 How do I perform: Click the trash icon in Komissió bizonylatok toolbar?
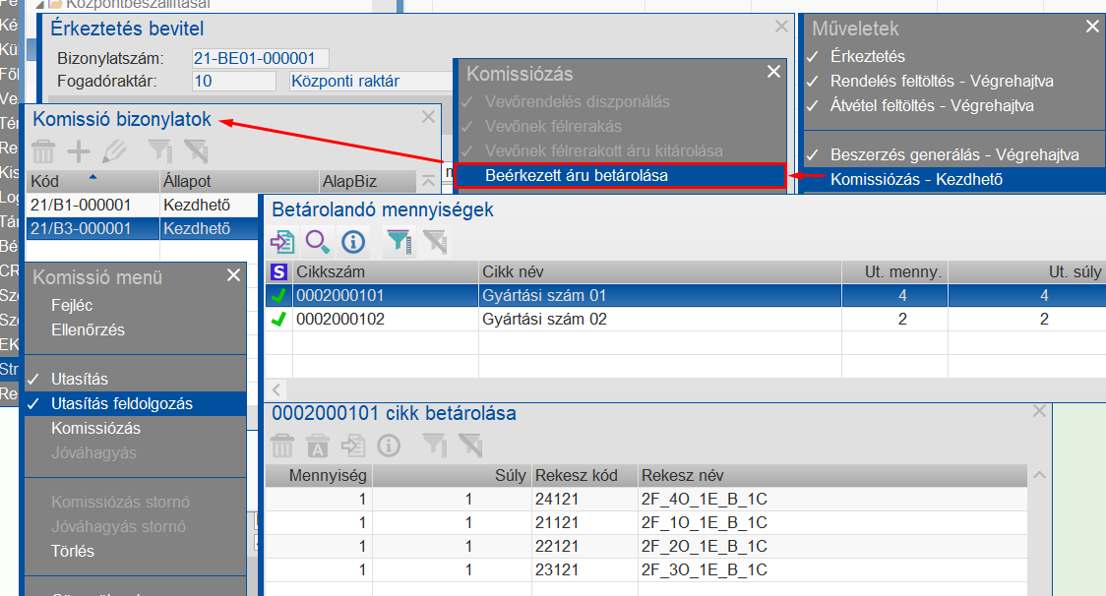tap(43, 150)
